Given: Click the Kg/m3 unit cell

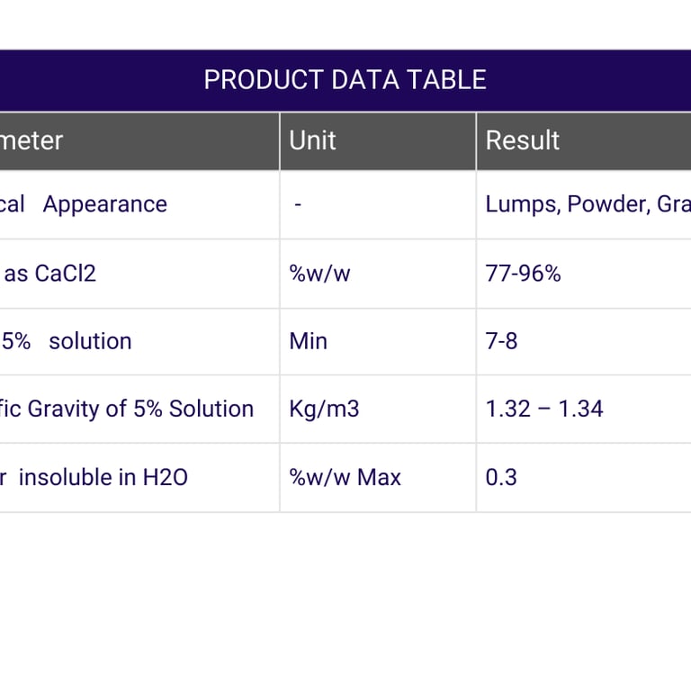Looking at the screenshot, I should 324,409.
